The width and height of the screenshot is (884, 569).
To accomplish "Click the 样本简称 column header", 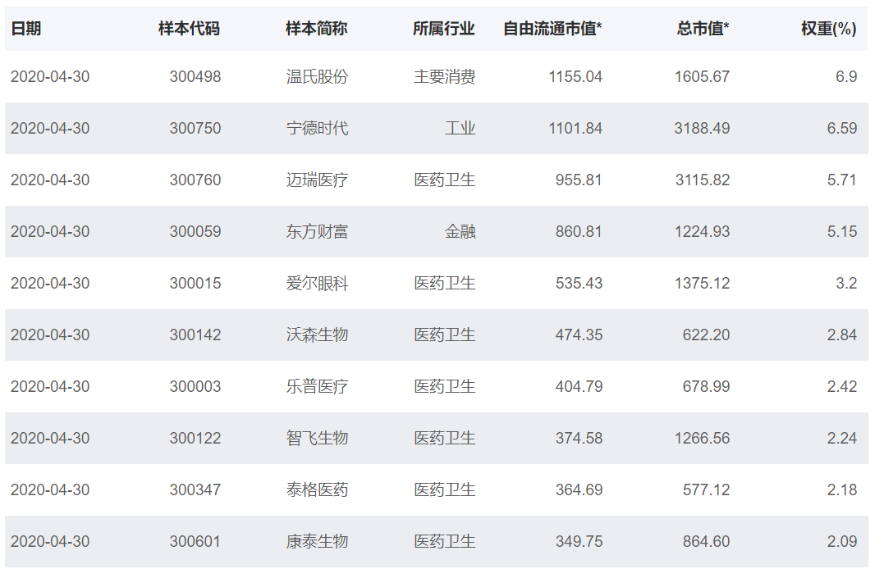I will [x=316, y=28].
